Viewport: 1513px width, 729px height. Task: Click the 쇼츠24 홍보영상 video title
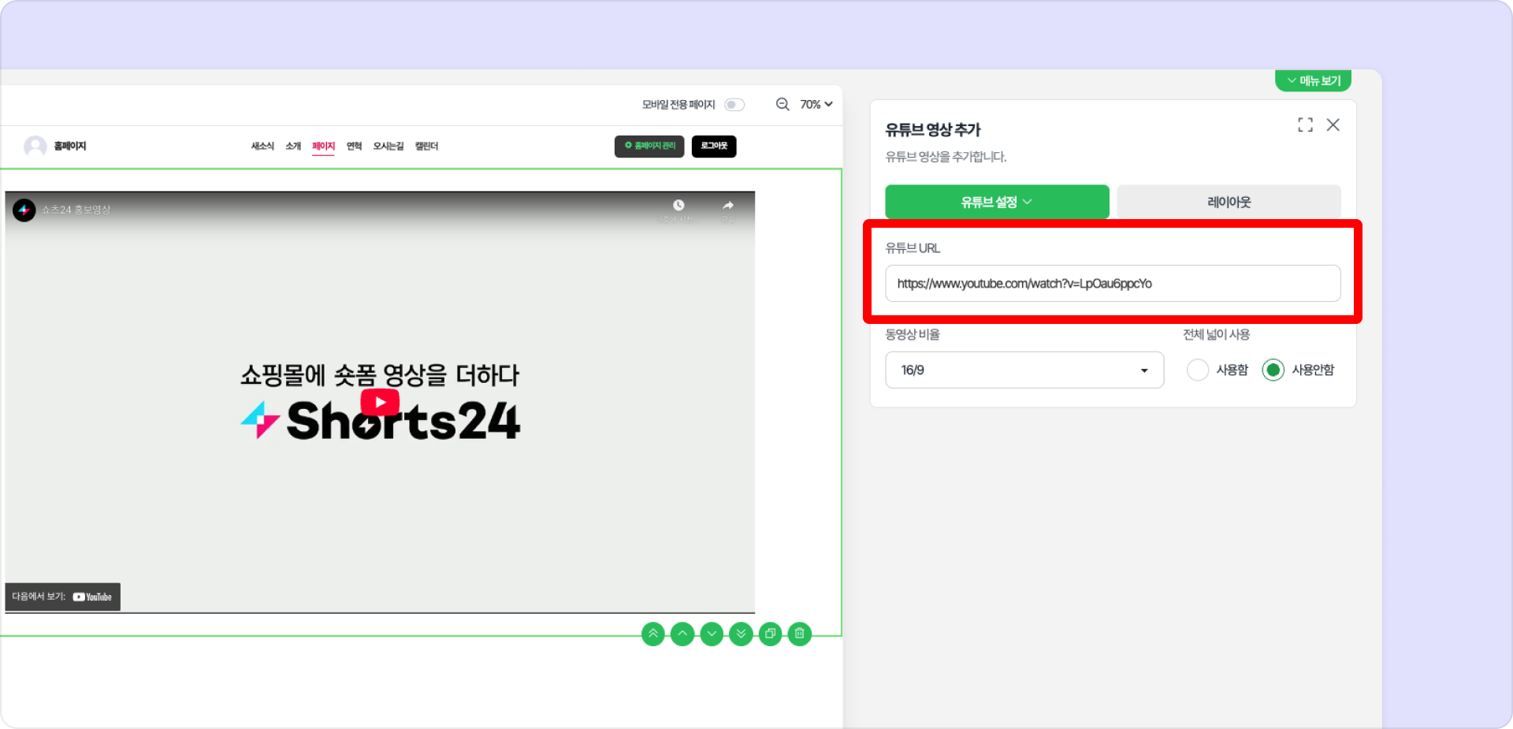click(76, 210)
